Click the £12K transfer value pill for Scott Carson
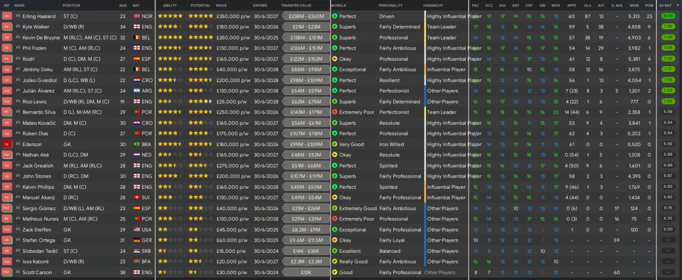This screenshot has width=682, height=280. coord(305,272)
